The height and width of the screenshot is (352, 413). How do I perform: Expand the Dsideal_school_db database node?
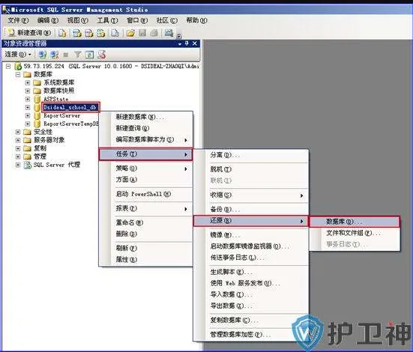tap(28, 107)
